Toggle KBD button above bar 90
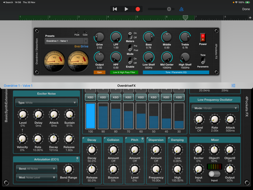Viewport: 253px width, 190px height. click(103, 97)
